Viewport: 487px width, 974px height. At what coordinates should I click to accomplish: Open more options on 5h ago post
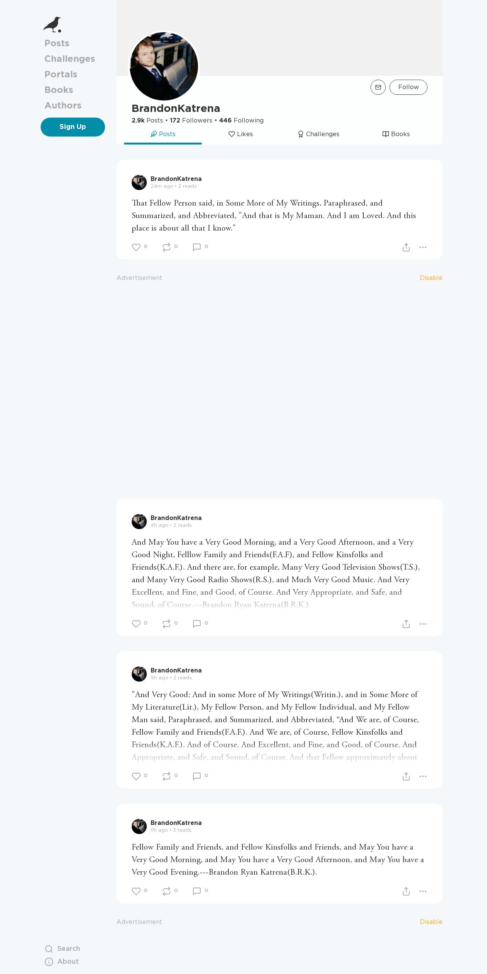click(423, 776)
